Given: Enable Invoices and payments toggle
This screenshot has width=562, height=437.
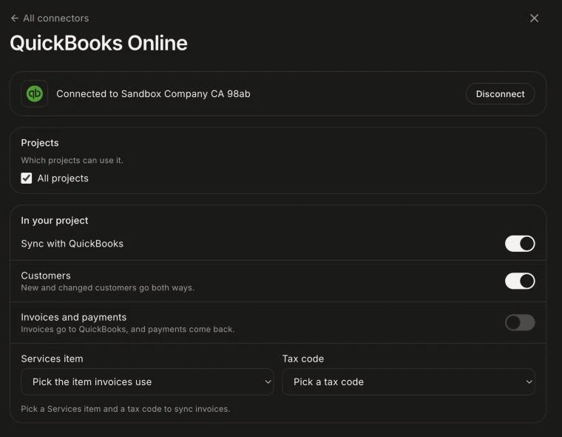Looking at the screenshot, I should [x=520, y=322].
